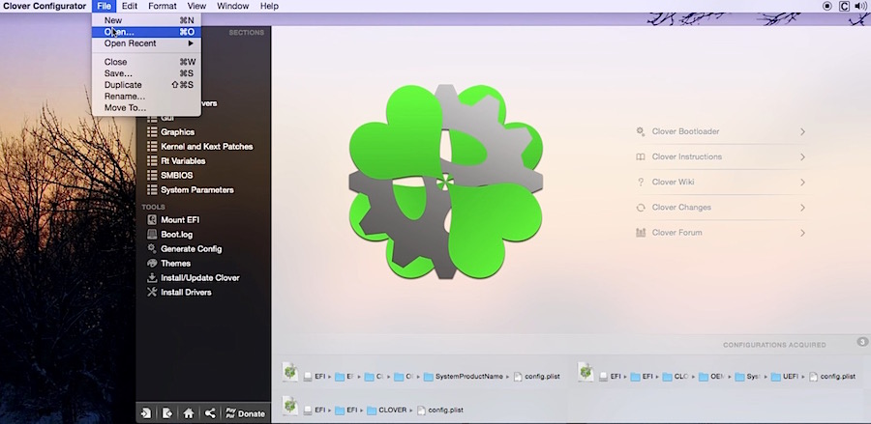Open the Clover Forum link

click(677, 233)
